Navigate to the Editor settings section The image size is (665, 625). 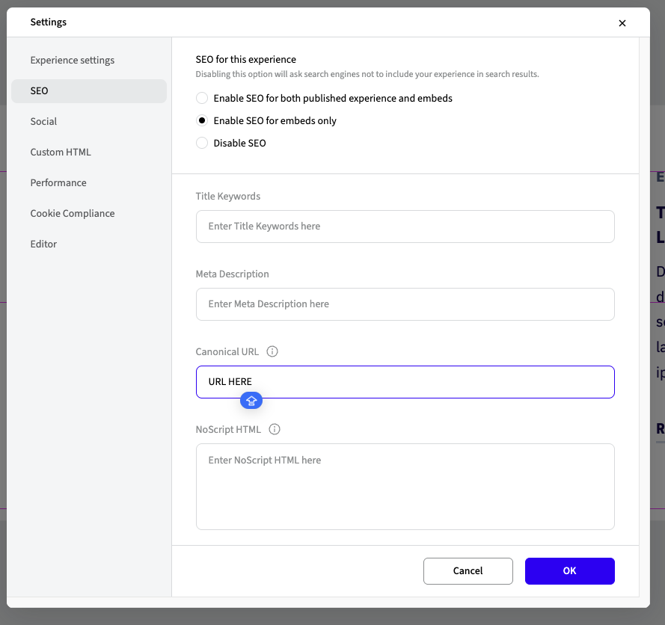click(x=44, y=244)
